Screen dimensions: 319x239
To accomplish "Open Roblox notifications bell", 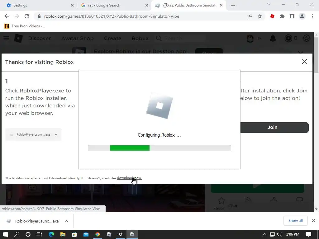I will pos(273,38).
